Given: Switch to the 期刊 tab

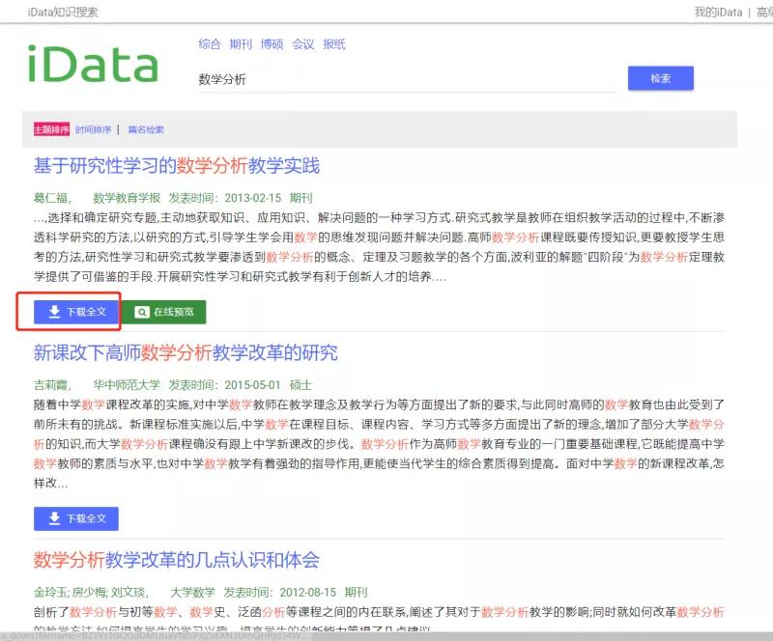Looking at the screenshot, I should pos(239,44).
